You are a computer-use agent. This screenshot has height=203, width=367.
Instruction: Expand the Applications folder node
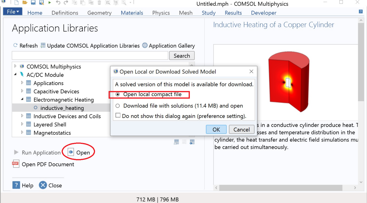click(22, 83)
